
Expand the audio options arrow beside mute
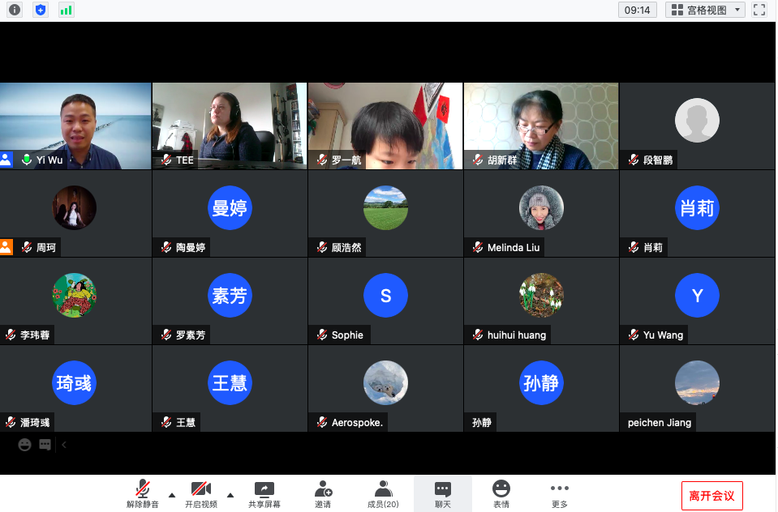[x=171, y=495]
